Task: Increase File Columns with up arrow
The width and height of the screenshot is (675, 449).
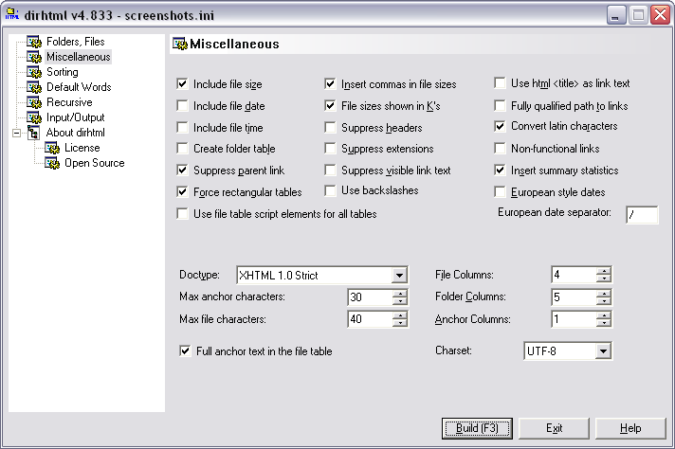Action: tap(604, 271)
